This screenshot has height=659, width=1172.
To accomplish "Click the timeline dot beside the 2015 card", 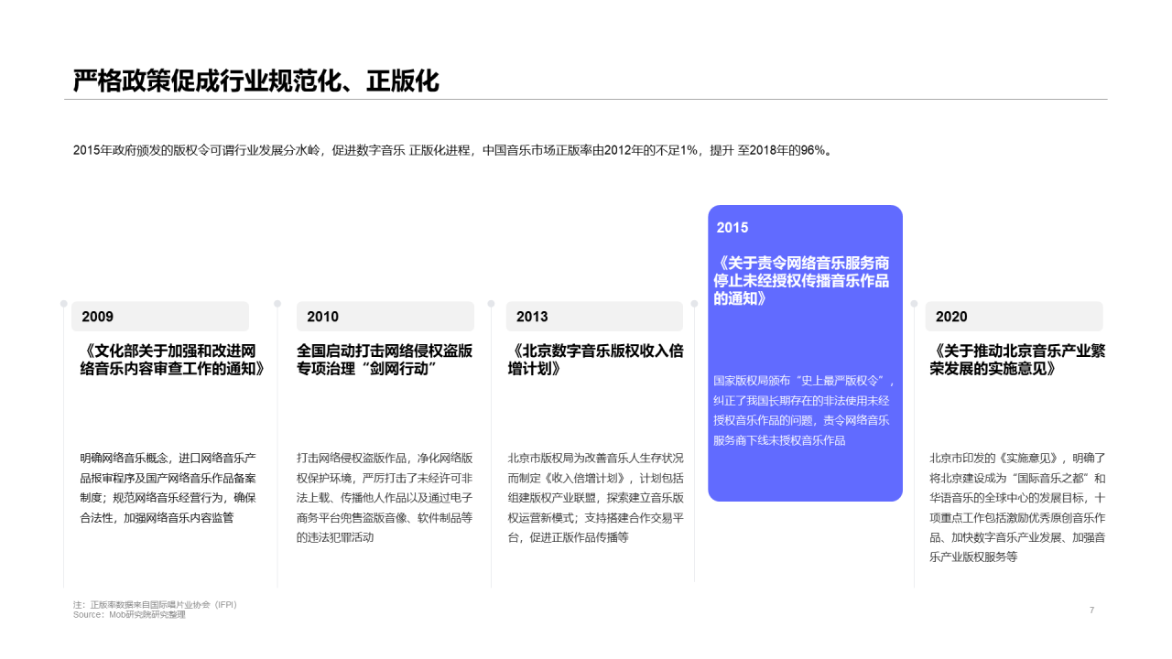I will pos(694,303).
